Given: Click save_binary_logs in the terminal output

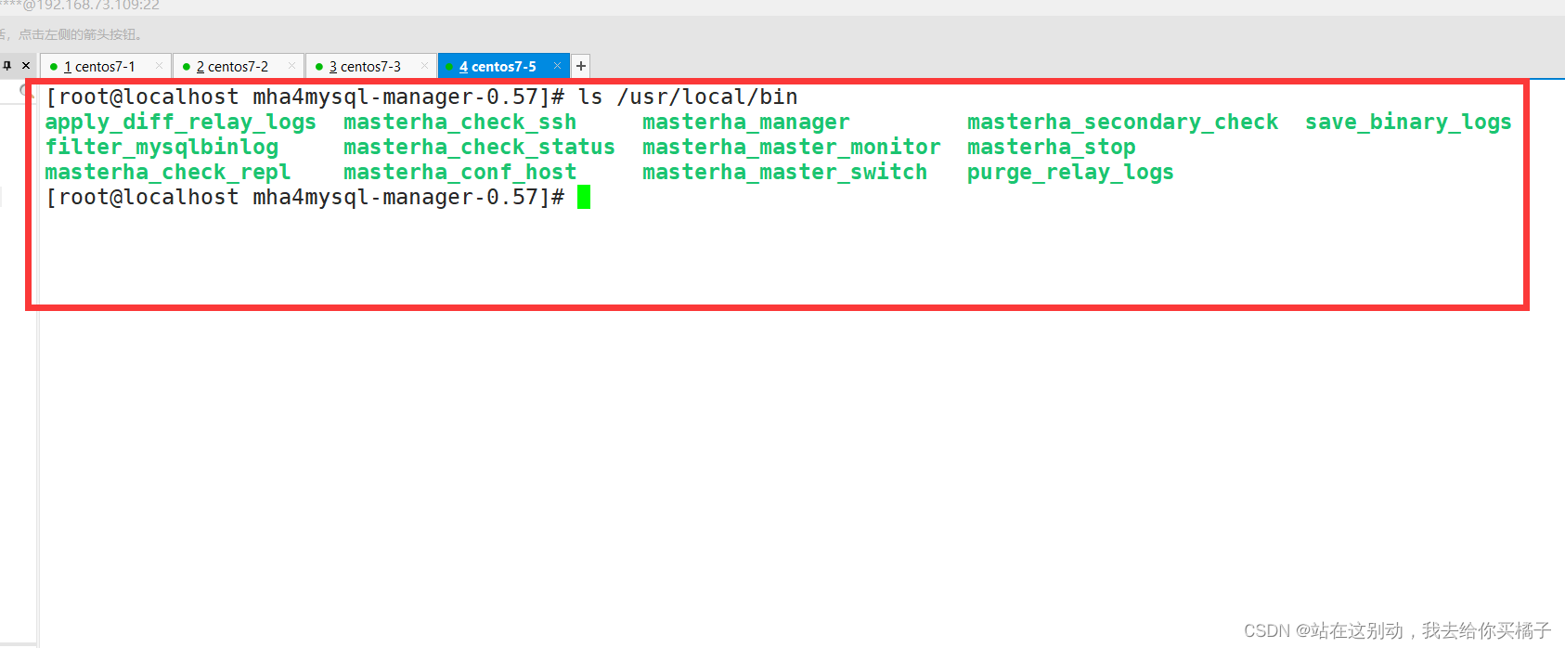Looking at the screenshot, I should tap(1408, 123).
